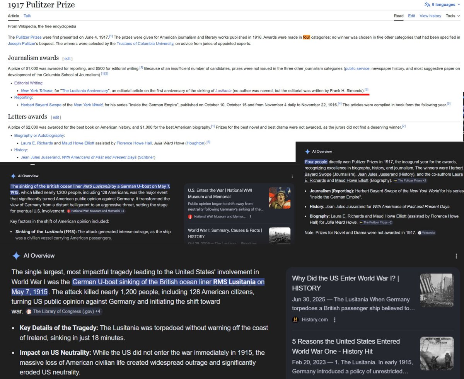Expand 'The Pulitzer Prizes +2' chip after '(Biography).'
Screen dimensions: 464x379
410,180
